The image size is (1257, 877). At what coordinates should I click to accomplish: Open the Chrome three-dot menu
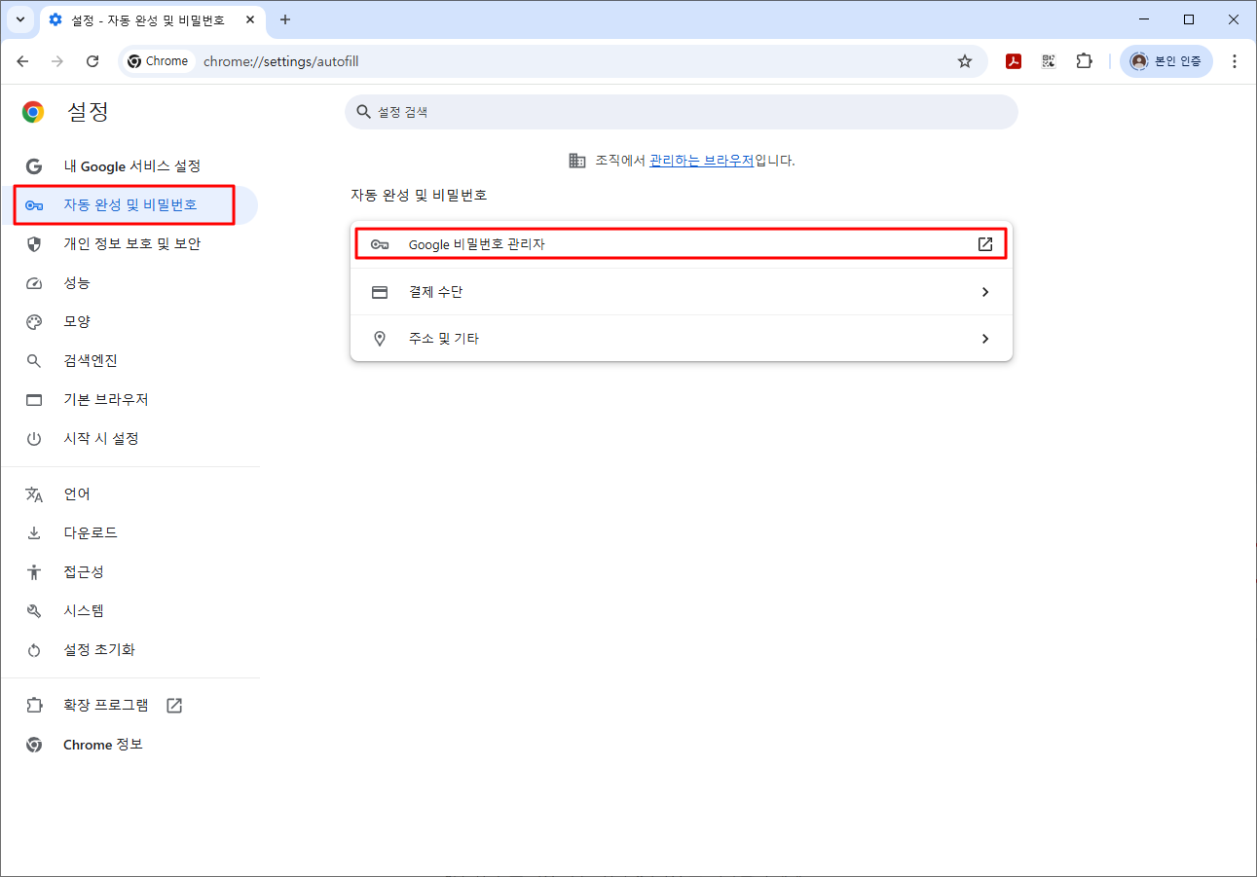click(x=1235, y=61)
